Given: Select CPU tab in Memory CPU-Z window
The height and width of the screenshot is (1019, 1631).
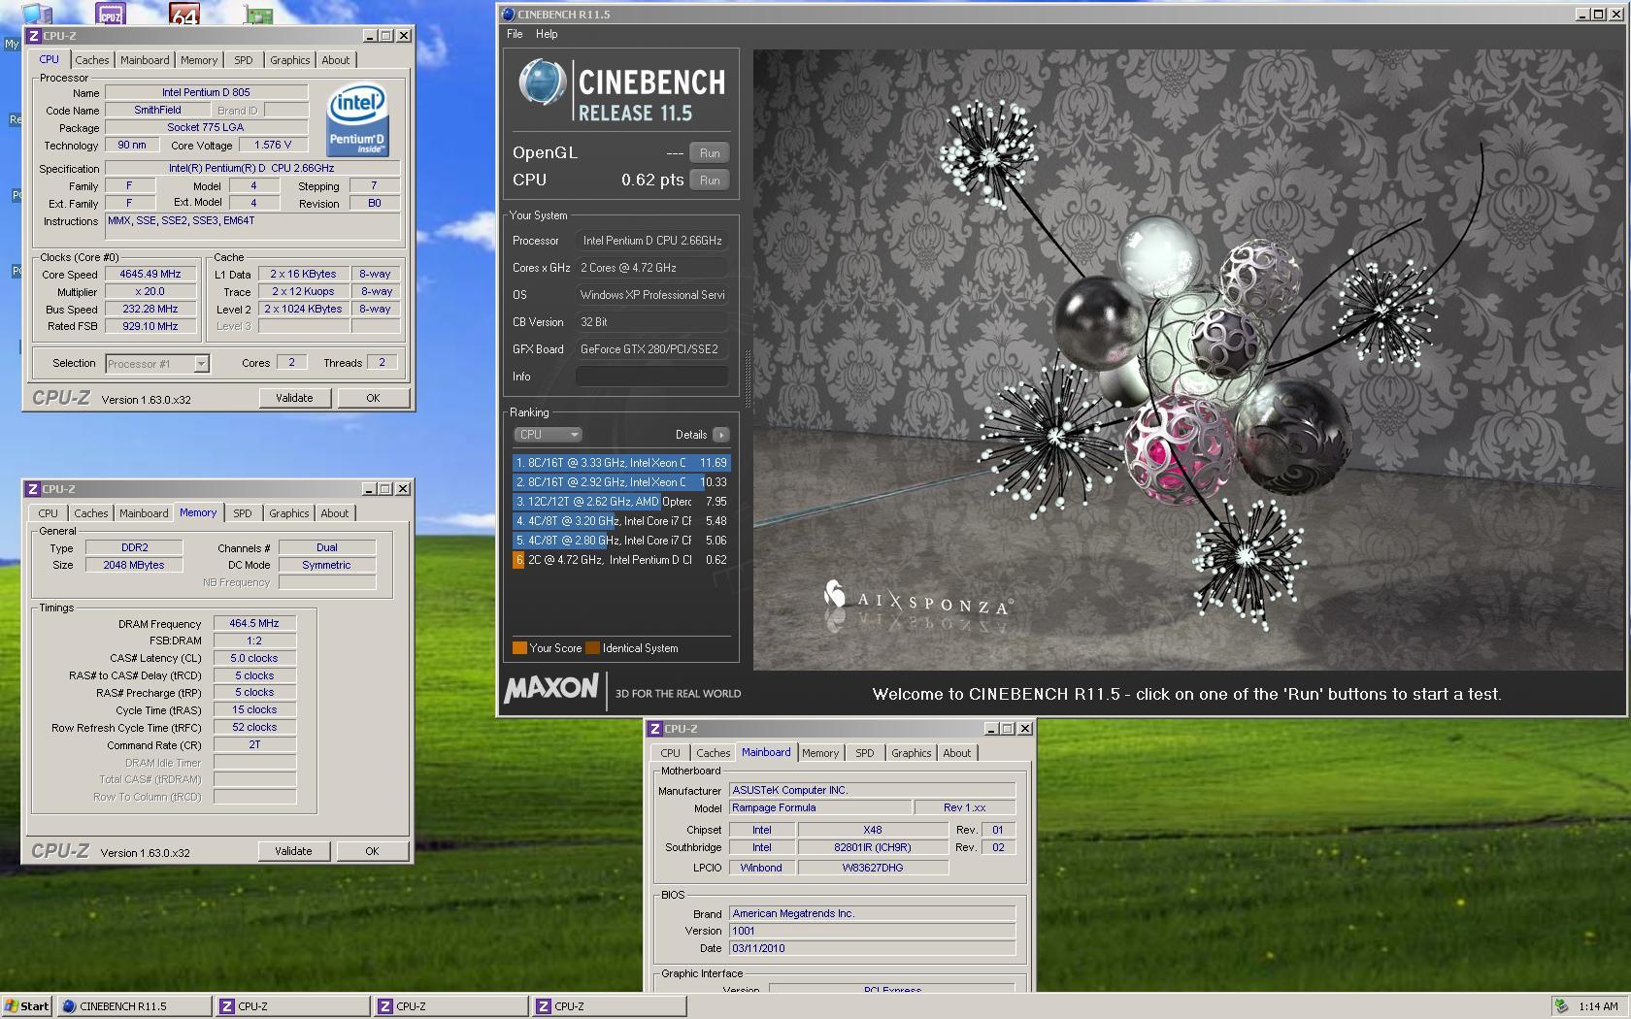Looking at the screenshot, I should [49, 513].
